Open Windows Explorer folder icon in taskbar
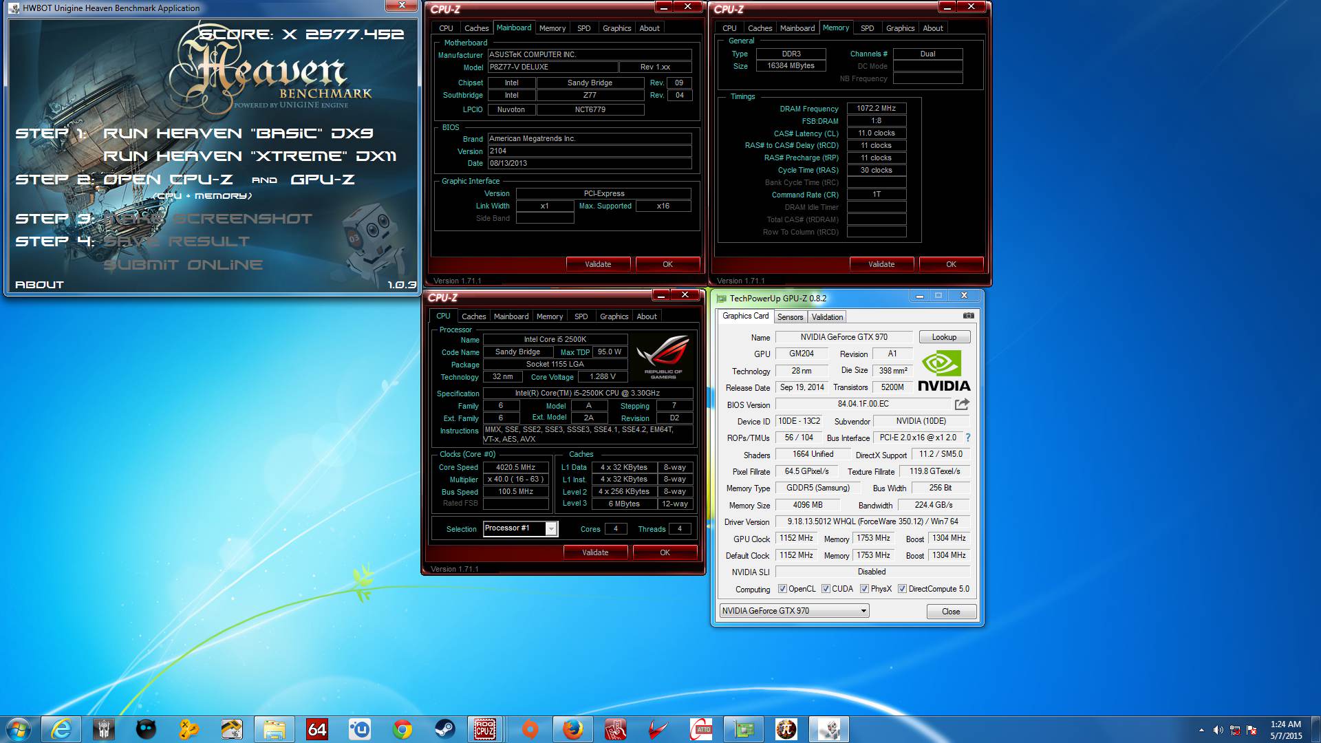1321x743 pixels. 275,729
